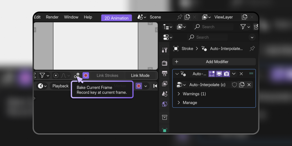
Task: Open the World properties globe tab
Action: 164,104
